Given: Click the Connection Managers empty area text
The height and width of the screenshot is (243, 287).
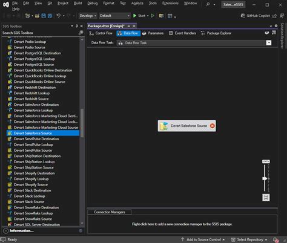Looking at the screenshot, I should [x=182, y=224].
